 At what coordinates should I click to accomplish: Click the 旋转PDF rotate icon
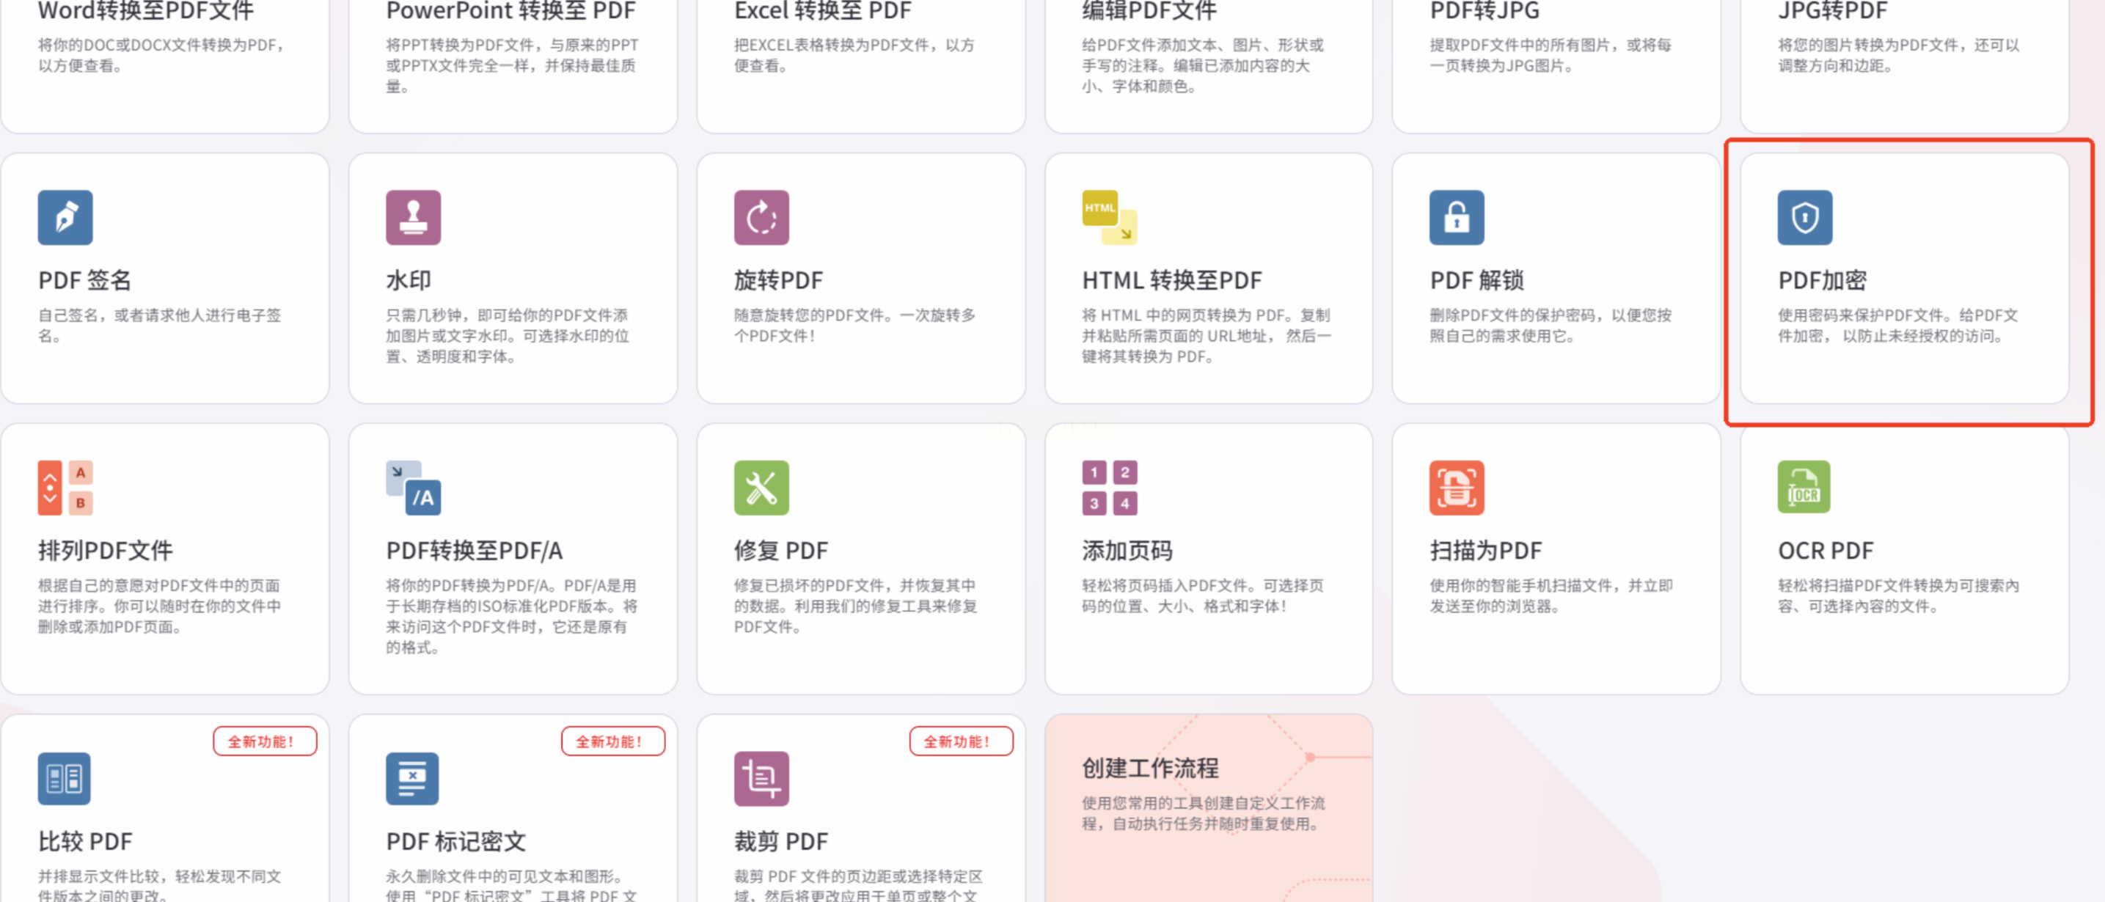click(x=761, y=217)
